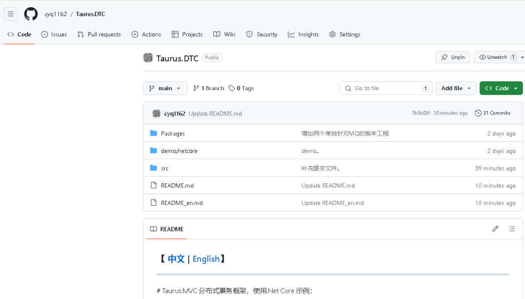Switch to the Issues tab
The width and height of the screenshot is (525, 299).
click(54, 34)
